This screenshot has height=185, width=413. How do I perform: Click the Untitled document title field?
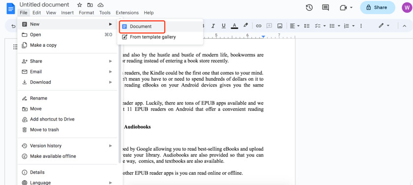[x=45, y=5]
